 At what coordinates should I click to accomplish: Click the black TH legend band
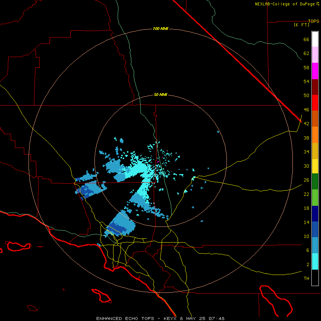(x=315, y=277)
